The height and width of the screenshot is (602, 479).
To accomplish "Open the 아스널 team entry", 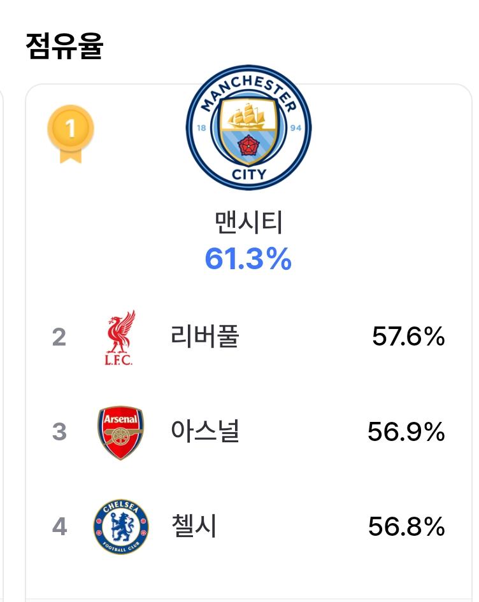I will coord(205,431).
